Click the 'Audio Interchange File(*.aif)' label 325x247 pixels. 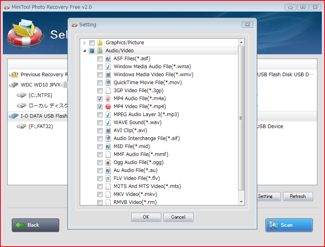(147, 139)
